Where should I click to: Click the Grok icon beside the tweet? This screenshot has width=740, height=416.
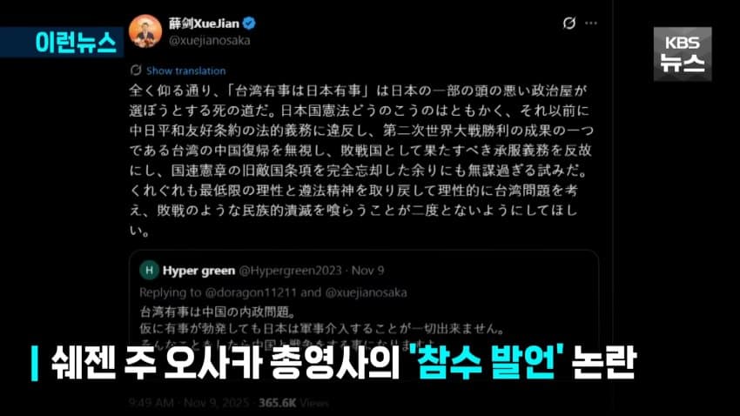pos(569,23)
